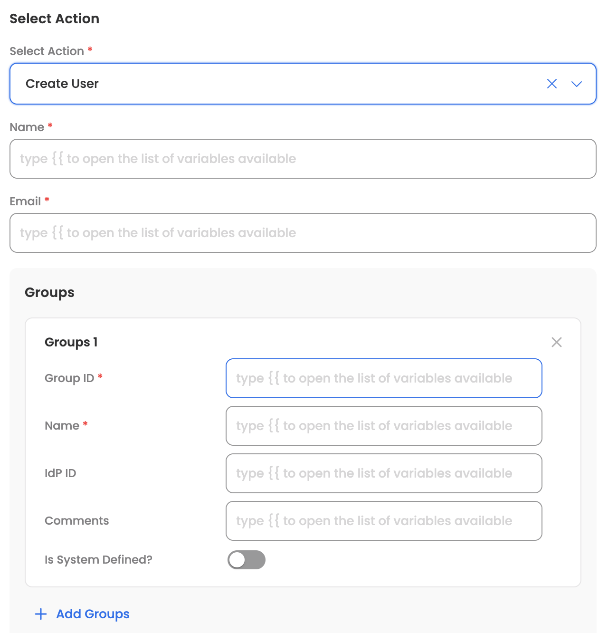Remove the Groups 1 entry

(x=557, y=342)
